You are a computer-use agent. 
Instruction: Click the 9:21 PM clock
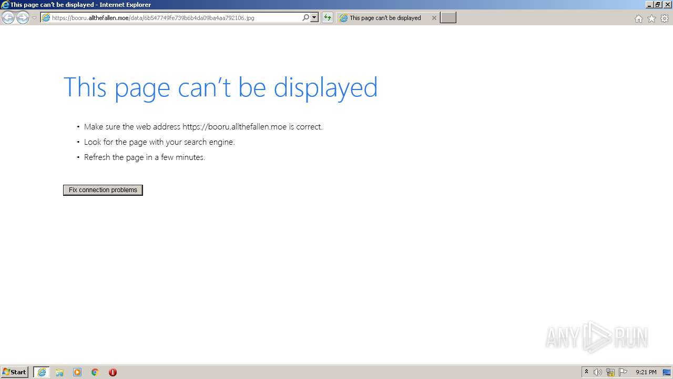click(646, 372)
